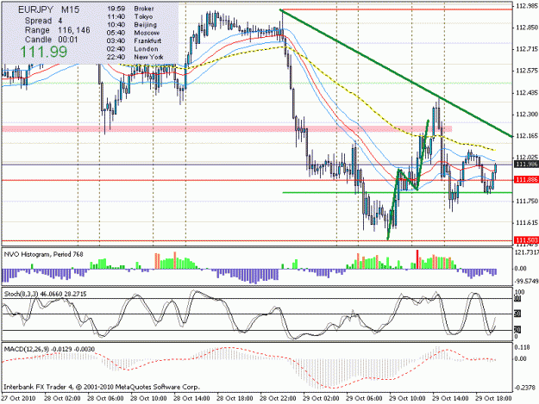The width and height of the screenshot is (539, 404).
Task: Click the 29 Oct 18:00 time label
Action: (x=493, y=399)
